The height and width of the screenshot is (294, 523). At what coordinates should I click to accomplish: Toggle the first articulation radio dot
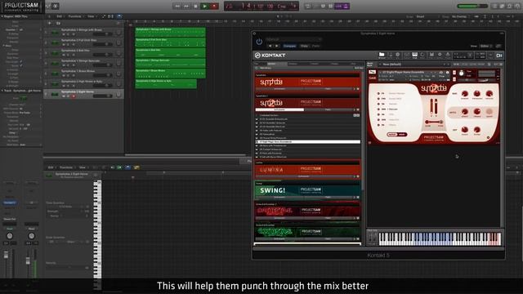pos(378,94)
